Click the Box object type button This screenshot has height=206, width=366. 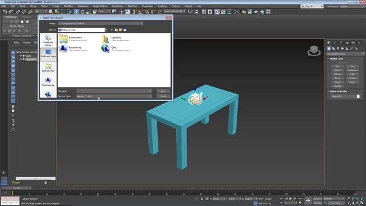(x=337, y=66)
